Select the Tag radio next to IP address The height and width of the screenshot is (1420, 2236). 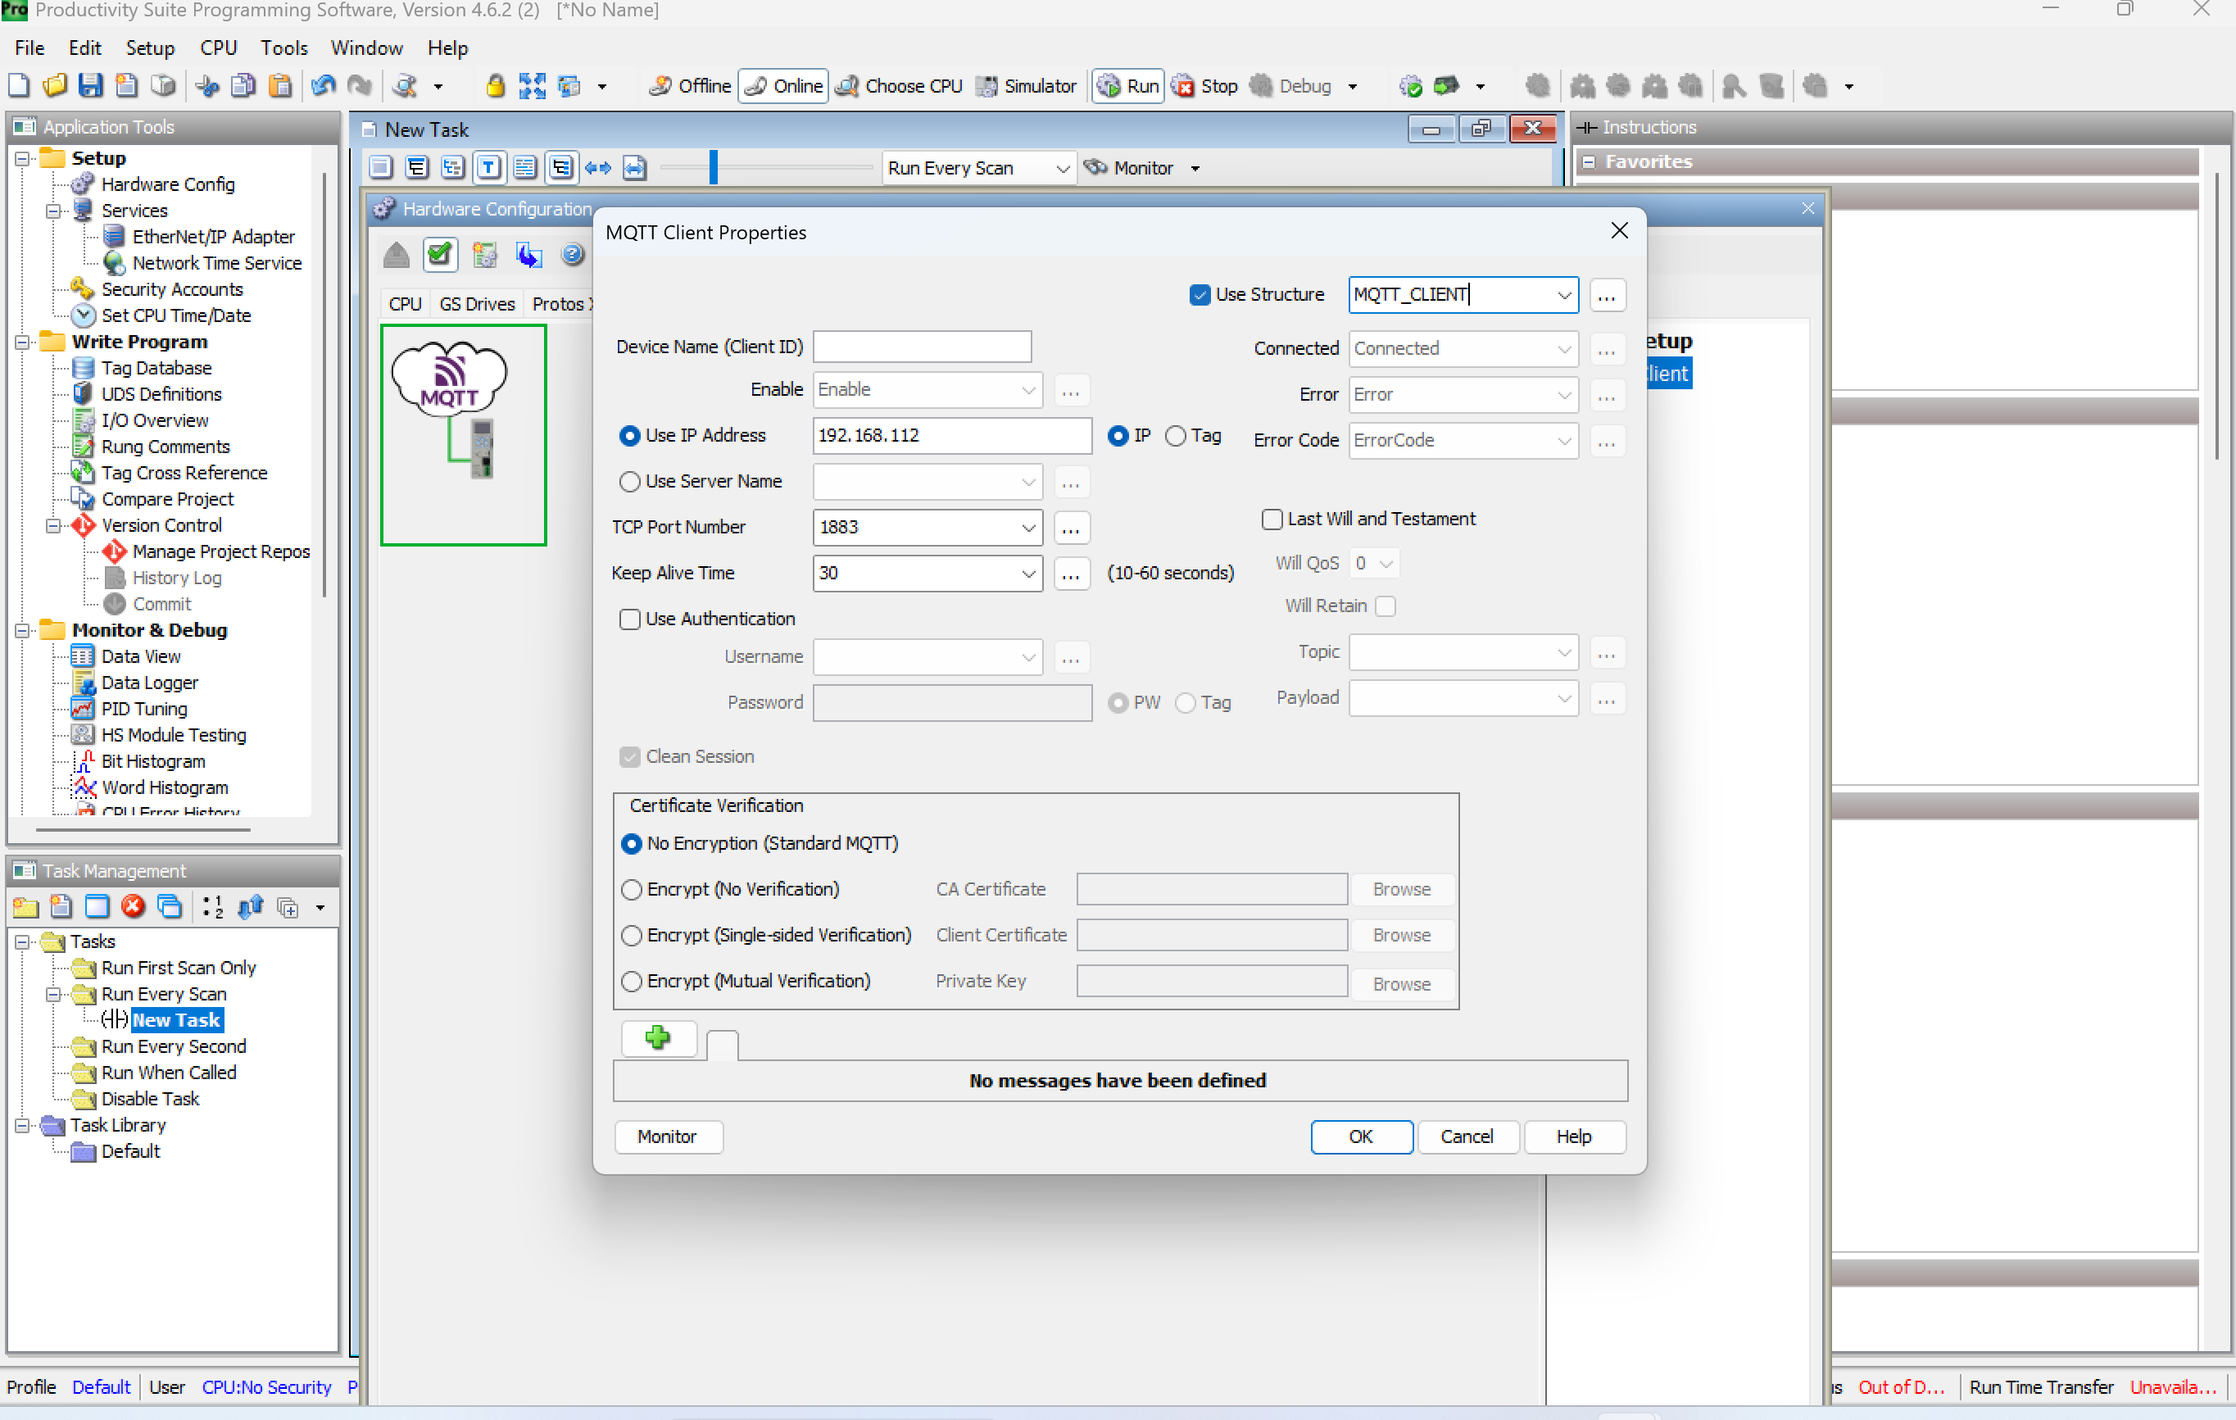coord(1176,434)
